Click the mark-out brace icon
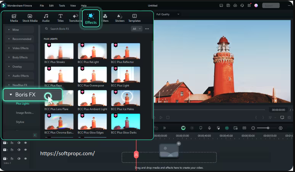 click(263, 117)
